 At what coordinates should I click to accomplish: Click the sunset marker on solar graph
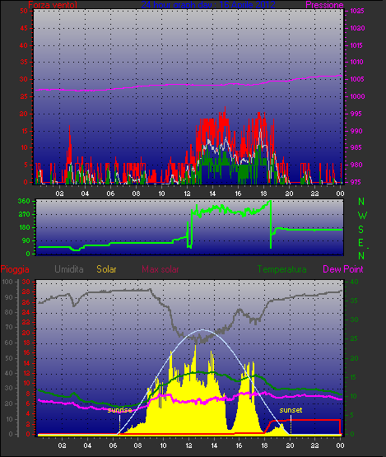[291, 410]
